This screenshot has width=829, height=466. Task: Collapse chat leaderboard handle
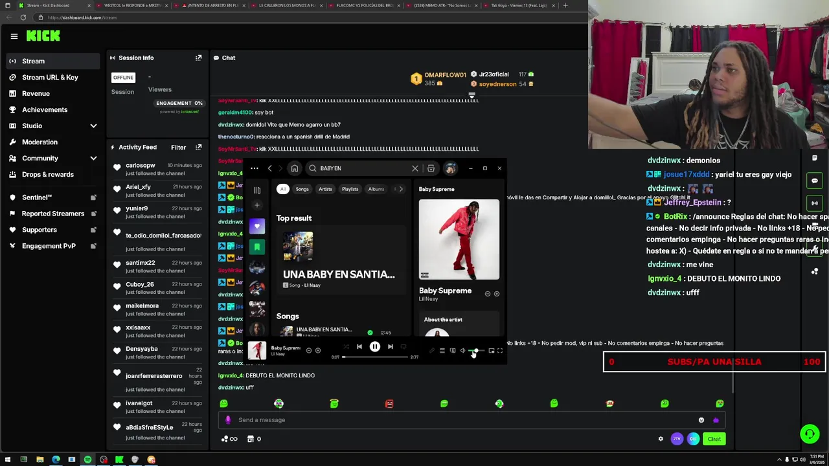471,96
